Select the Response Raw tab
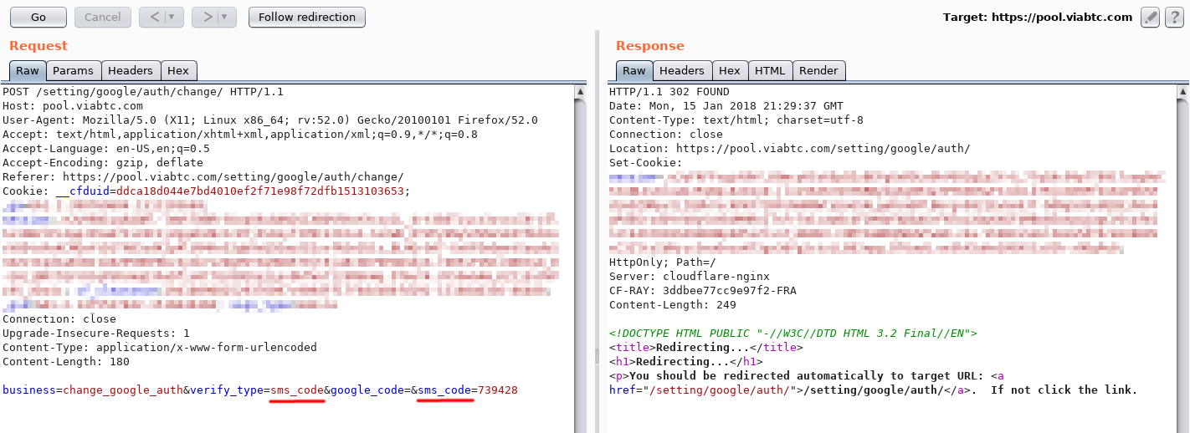This screenshot has height=433, width=1190. coord(634,71)
